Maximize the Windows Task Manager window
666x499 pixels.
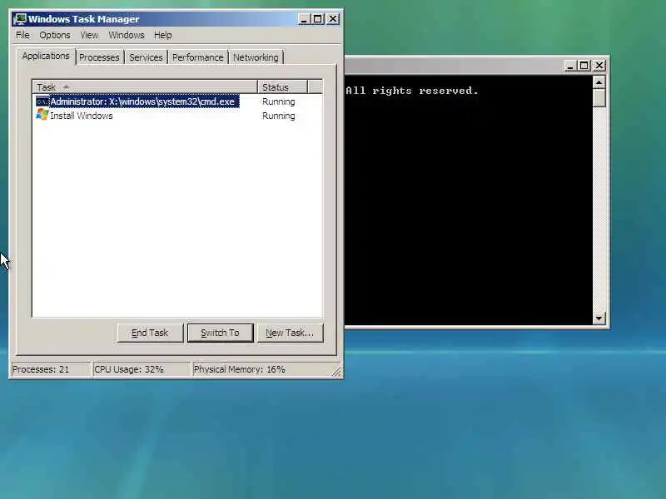[x=318, y=19]
